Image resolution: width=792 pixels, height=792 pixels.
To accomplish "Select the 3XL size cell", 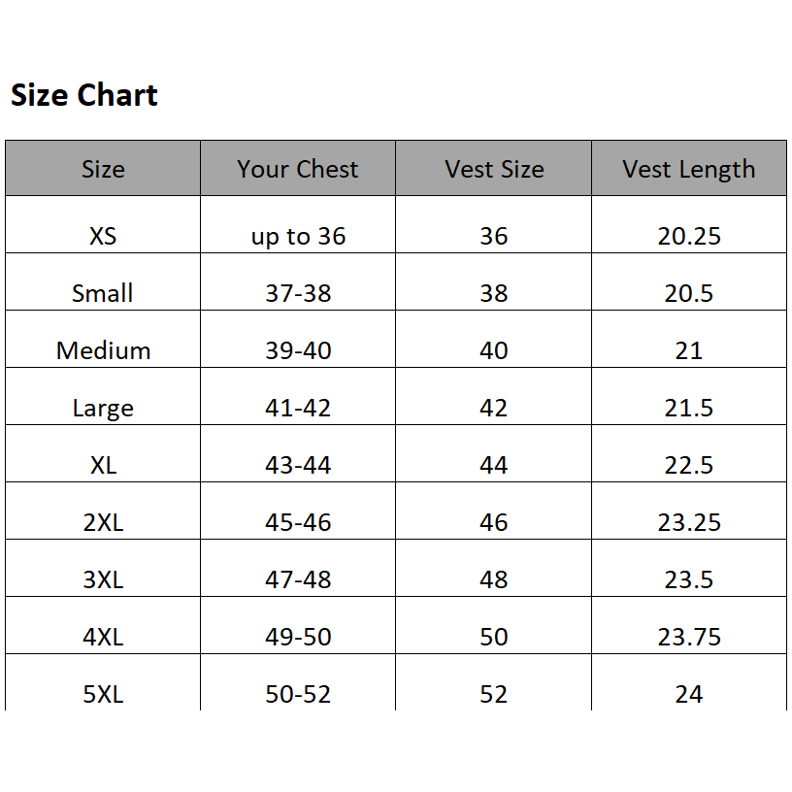I will pyautogui.click(x=103, y=579).
